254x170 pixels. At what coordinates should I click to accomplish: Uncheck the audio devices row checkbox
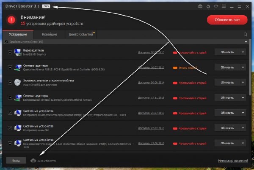[10, 83]
